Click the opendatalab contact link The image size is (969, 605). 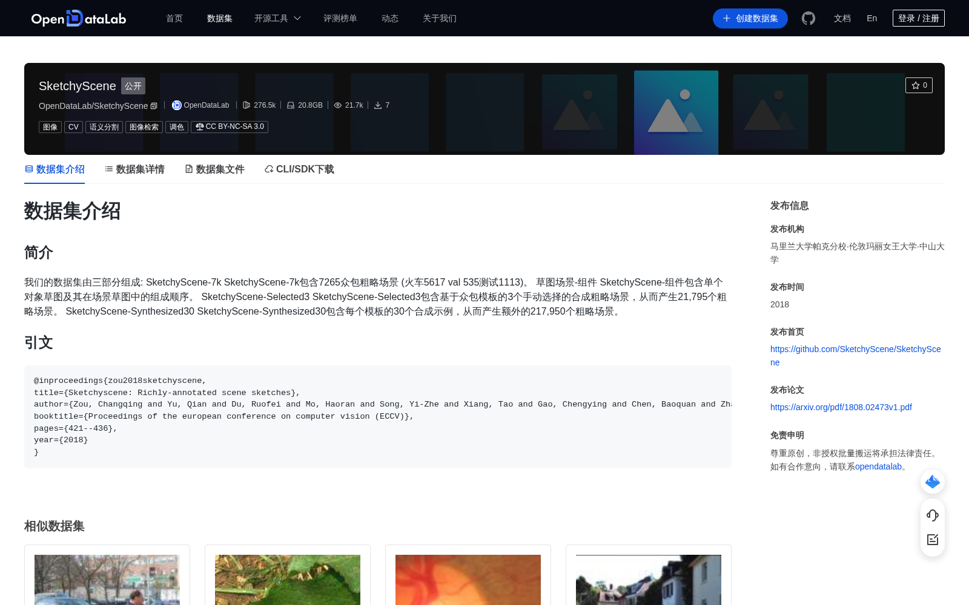point(878,466)
